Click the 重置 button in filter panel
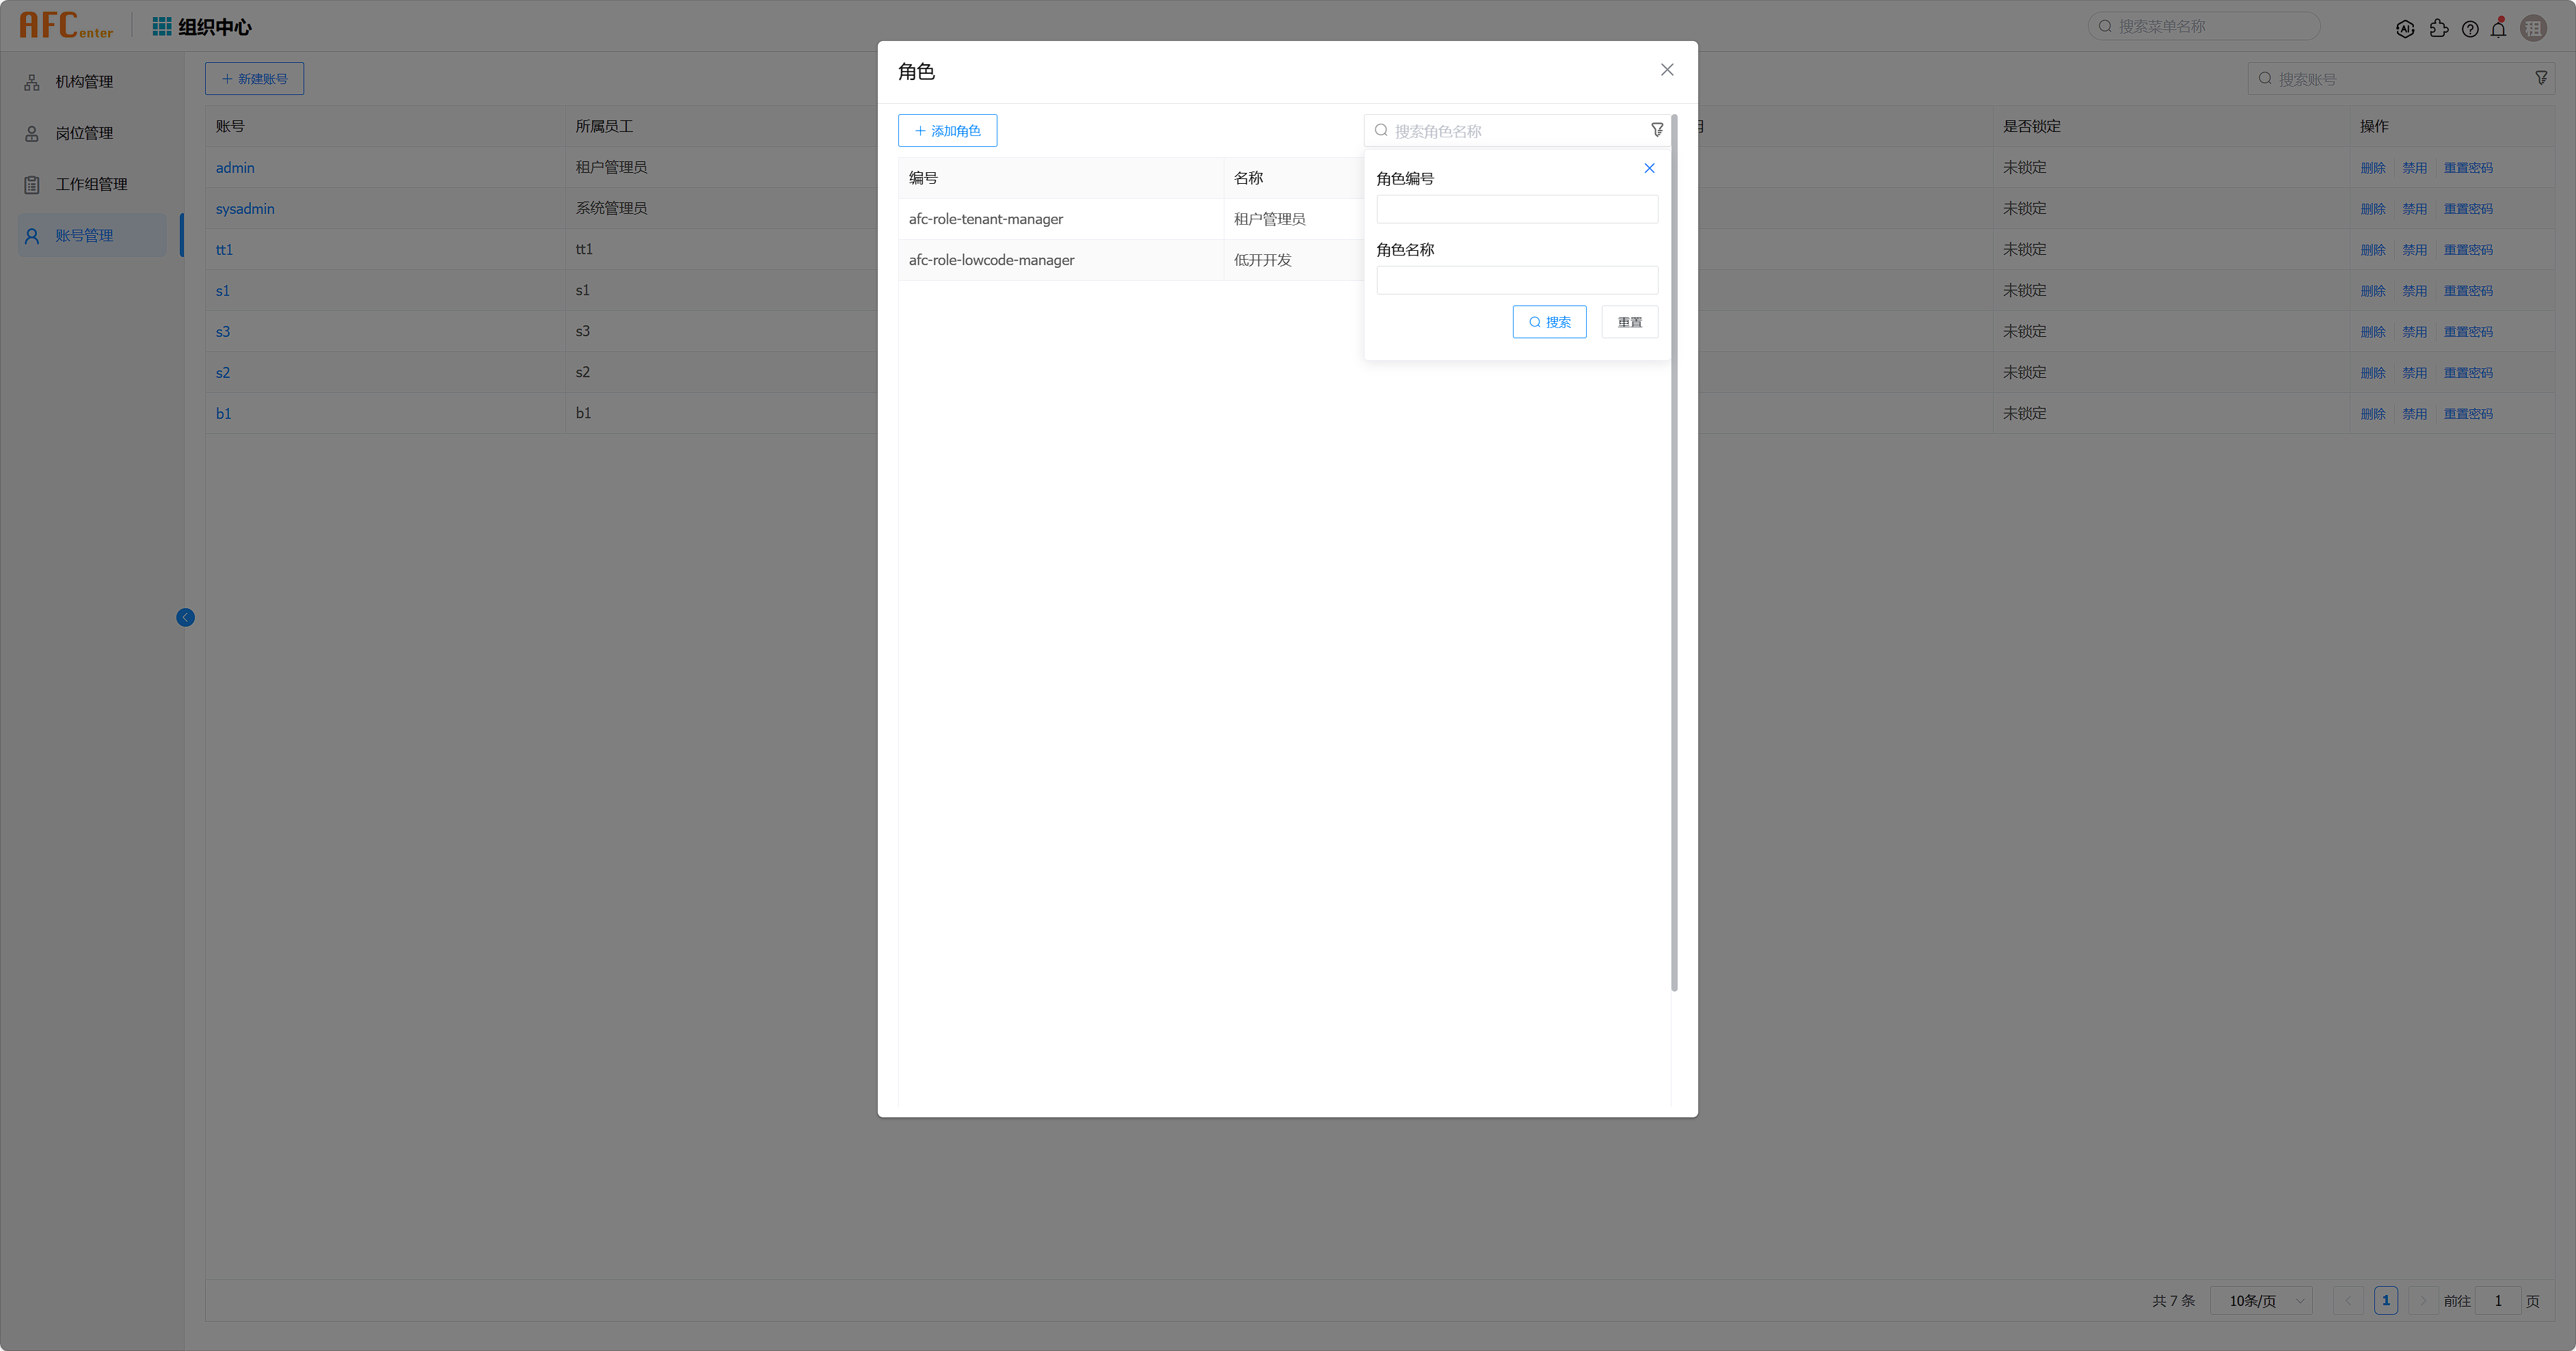The image size is (2576, 1351). pyautogui.click(x=1629, y=322)
